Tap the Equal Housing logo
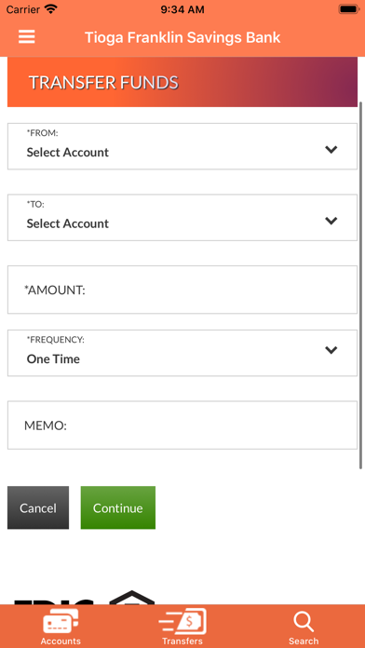This screenshot has height=648, width=365. (131, 598)
